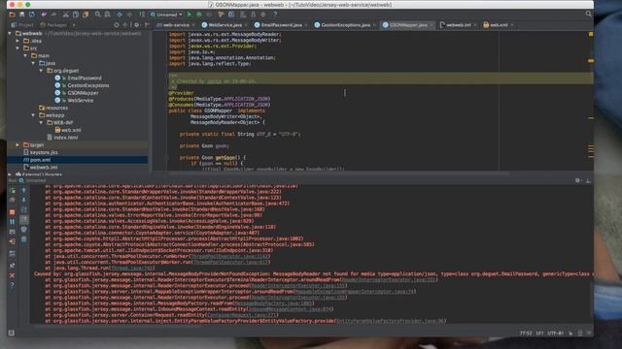Collapse the java folder
Viewport: 622px width, 349px height.
pyautogui.click(x=33, y=63)
